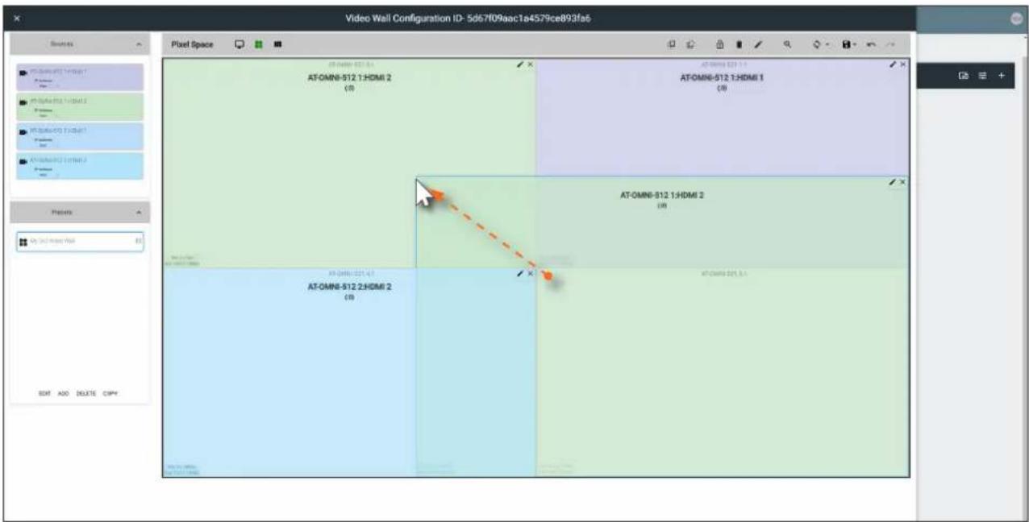Click the camera icon of the purple source
1029x522 pixels.
pyautogui.click(x=24, y=72)
